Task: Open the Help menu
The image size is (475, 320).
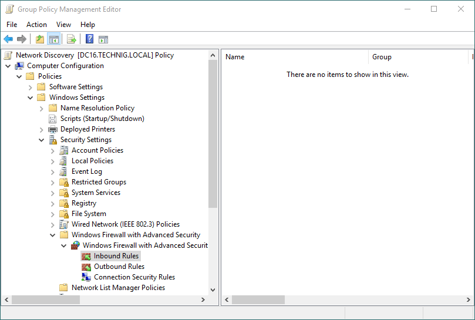Action: (87, 25)
